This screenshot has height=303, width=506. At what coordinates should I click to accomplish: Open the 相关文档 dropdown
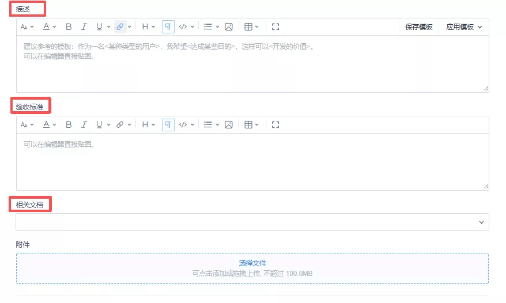click(x=252, y=222)
